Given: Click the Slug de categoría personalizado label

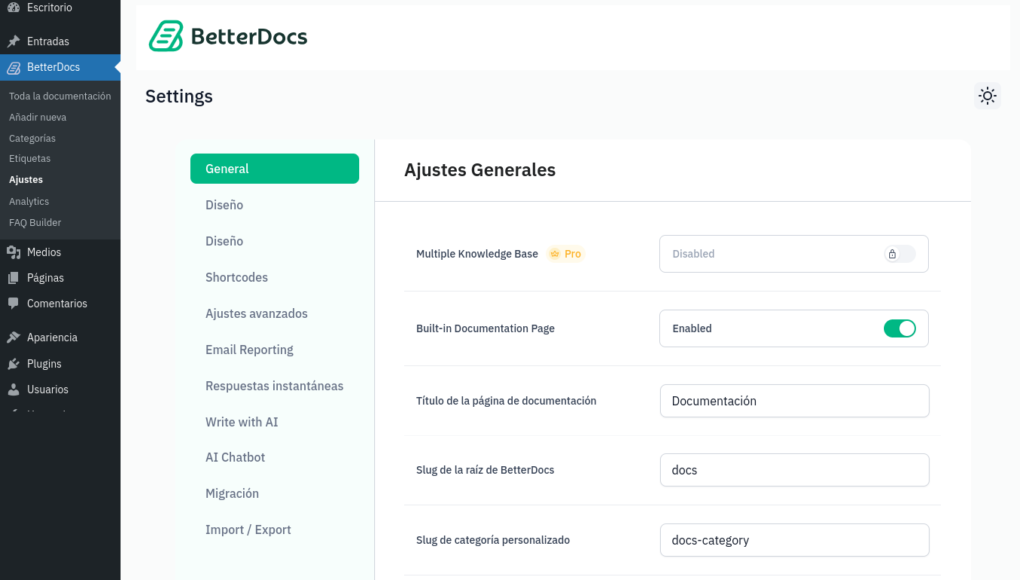Looking at the screenshot, I should (493, 540).
